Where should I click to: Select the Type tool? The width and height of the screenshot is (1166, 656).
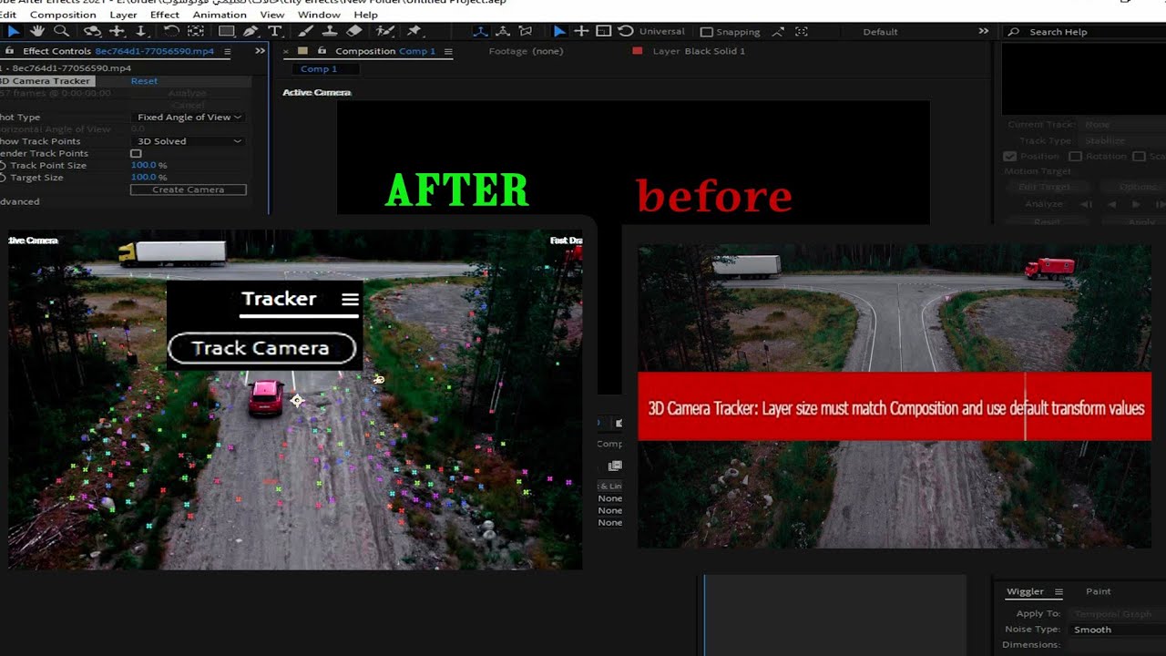tap(274, 31)
